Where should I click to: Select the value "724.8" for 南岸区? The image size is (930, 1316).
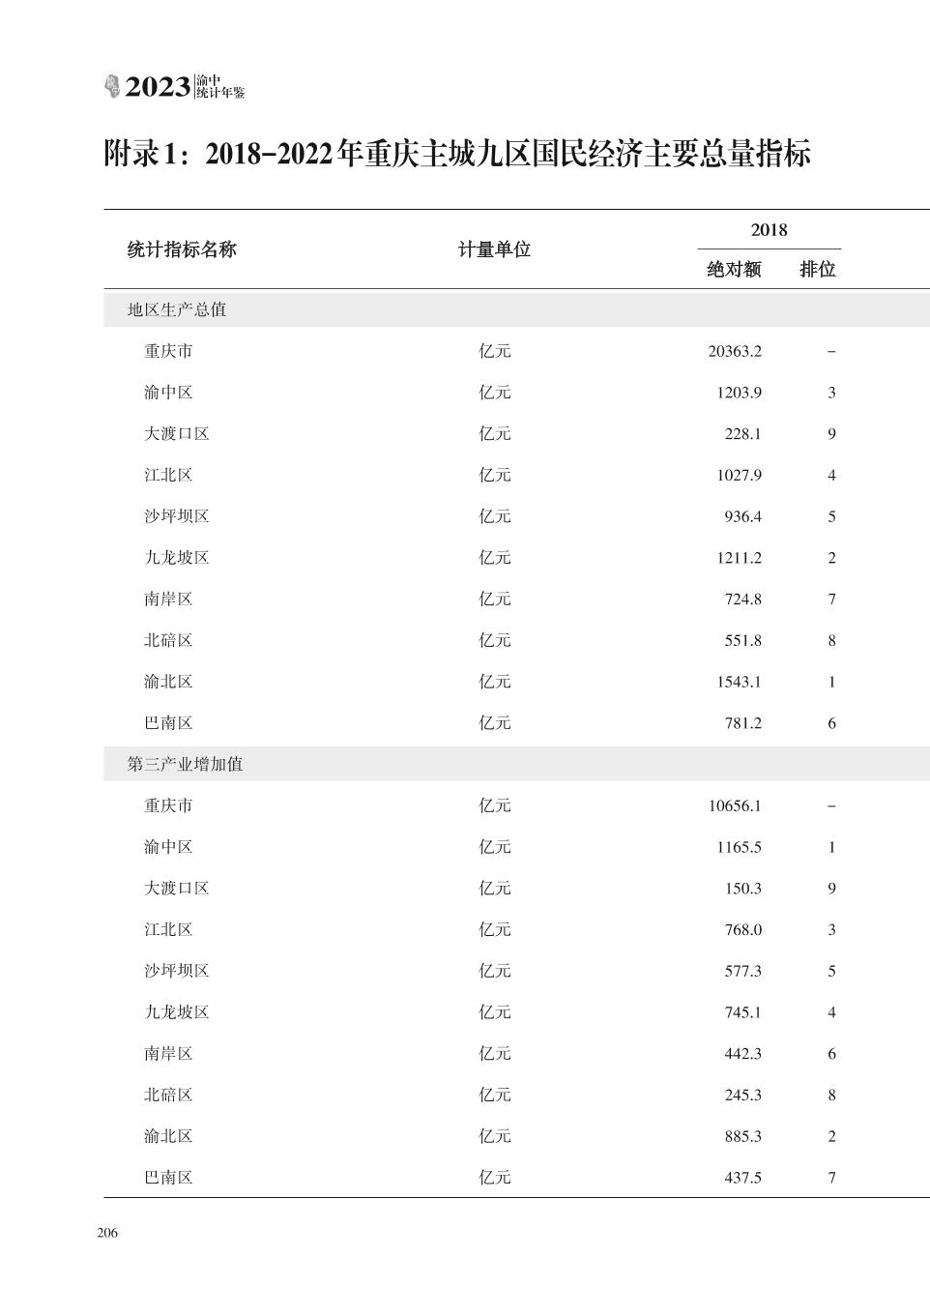(743, 600)
